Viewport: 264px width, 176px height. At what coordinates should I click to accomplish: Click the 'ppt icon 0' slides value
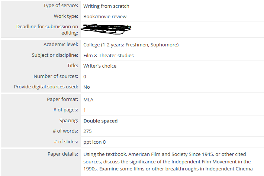point(94,142)
